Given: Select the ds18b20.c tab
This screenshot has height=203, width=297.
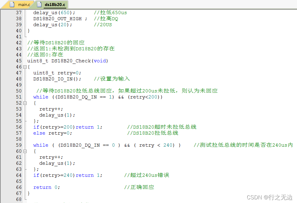Looking at the screenshot, I should point(55,5).
